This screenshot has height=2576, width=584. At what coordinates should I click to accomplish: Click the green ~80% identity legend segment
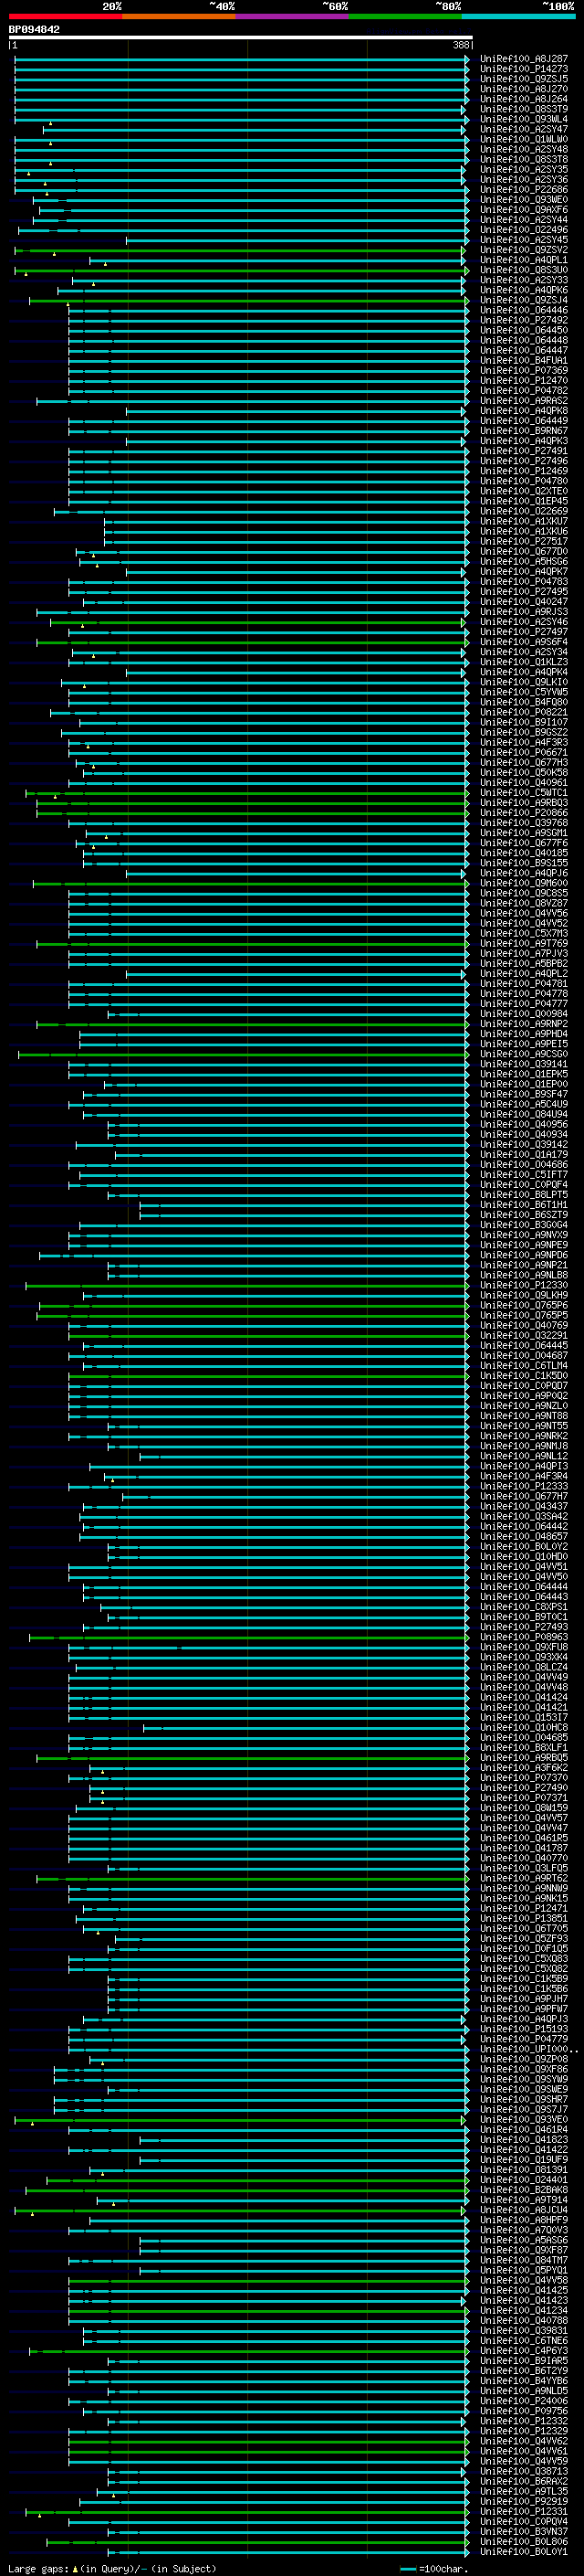(x=405, y=17)
